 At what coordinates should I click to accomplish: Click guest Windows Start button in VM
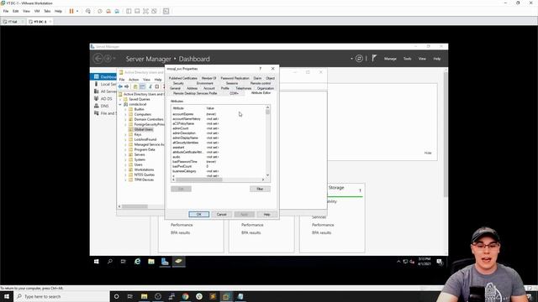click(x=97, y=262)
